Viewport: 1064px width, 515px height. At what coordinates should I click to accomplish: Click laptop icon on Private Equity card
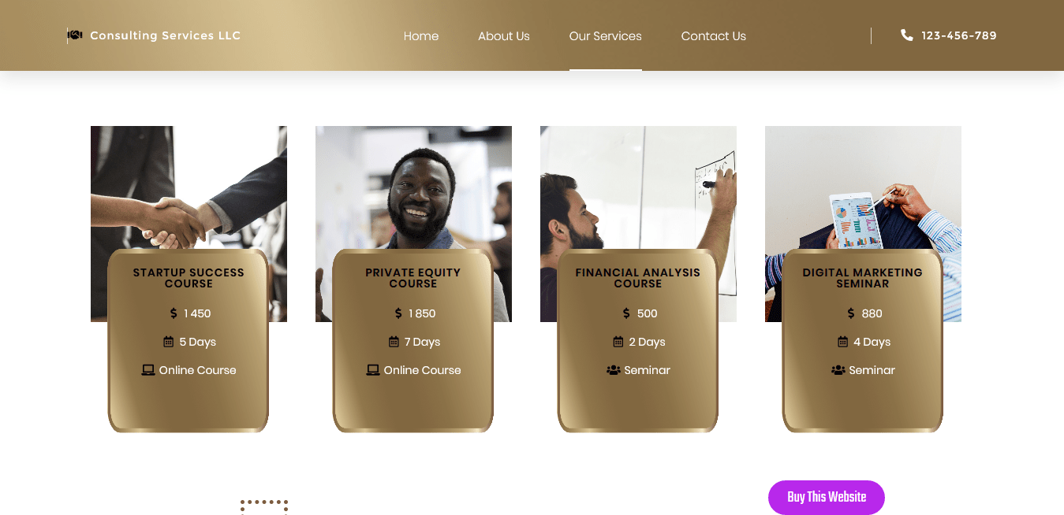pos(373,370)
